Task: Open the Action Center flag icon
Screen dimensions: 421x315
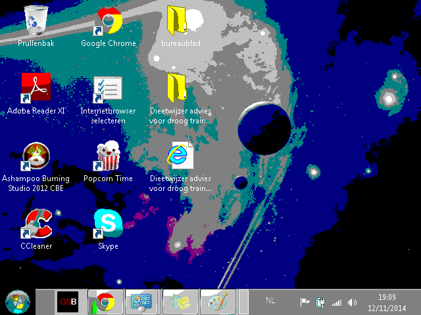Action: [x=305, y=303]
